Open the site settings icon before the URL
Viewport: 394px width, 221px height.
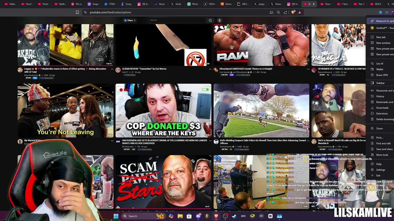point(85,12)
